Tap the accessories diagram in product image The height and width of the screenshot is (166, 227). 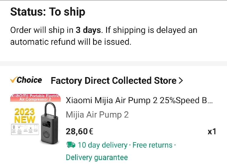pyautogui.click(x=25, y=129)
